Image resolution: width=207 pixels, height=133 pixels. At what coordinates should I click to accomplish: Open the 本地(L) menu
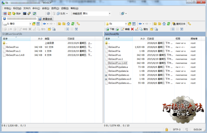pyautogui.click(x=7, y=8)
